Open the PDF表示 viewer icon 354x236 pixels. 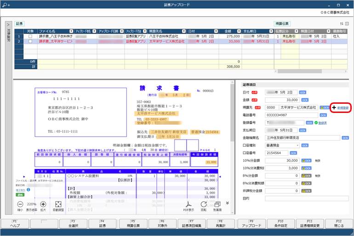188,204
